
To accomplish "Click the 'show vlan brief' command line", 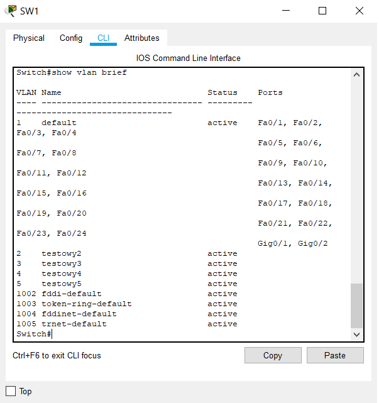I will click(72, 72).
